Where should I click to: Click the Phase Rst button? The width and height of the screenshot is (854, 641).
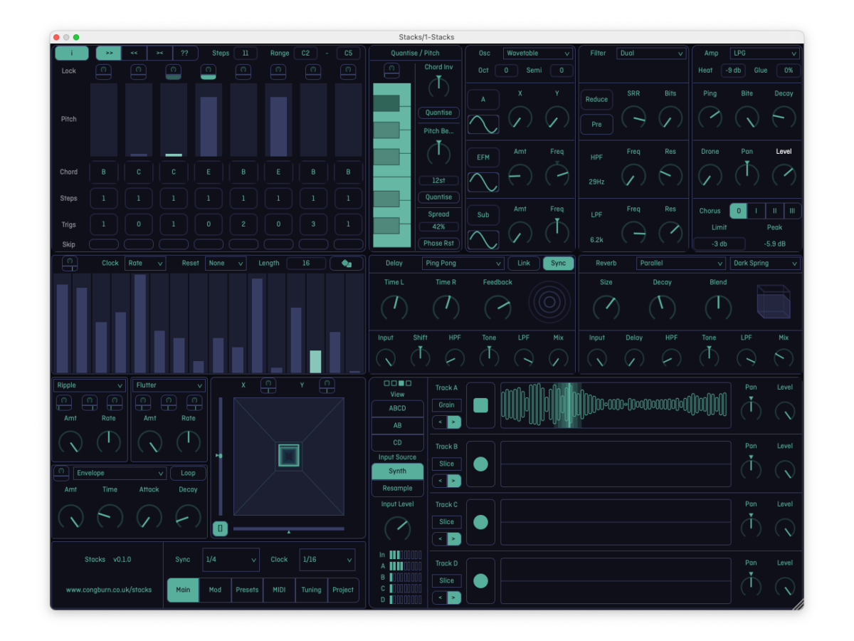click(x=438, y=243)
